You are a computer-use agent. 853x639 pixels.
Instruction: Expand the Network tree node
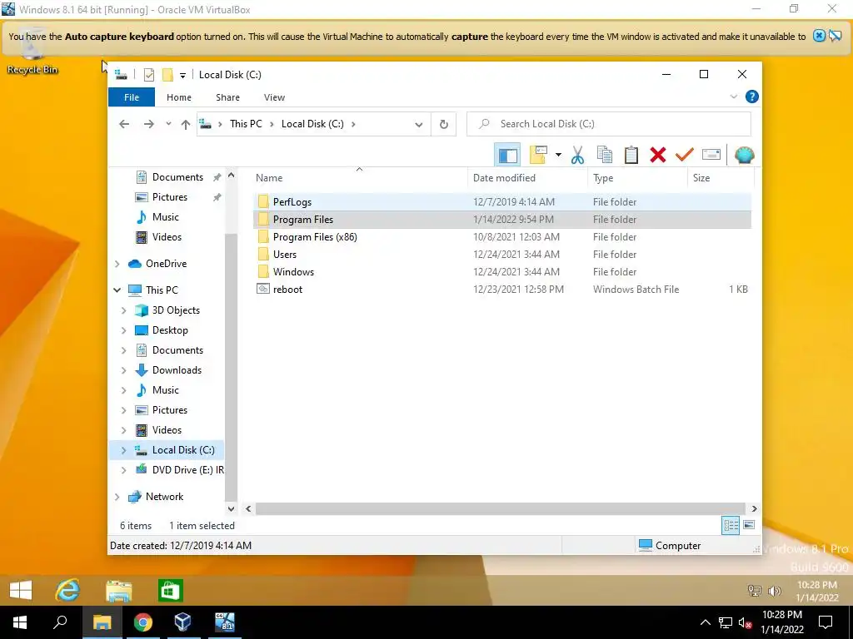pyautogui.click(x=117, y=497)
